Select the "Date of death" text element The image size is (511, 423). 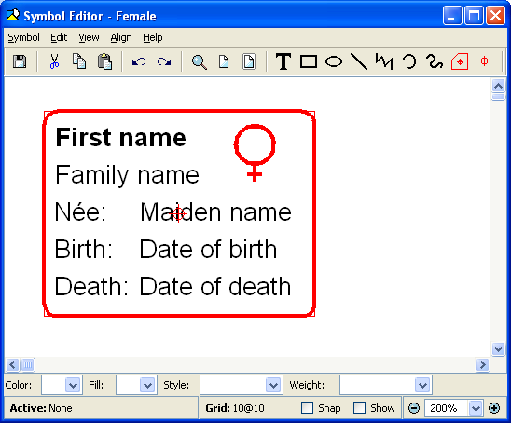point(215,287)
